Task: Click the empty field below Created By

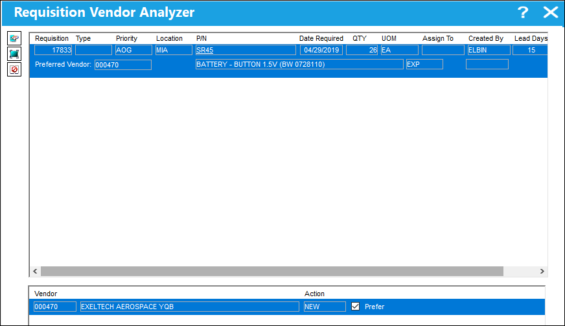Action: click(487, 64)
